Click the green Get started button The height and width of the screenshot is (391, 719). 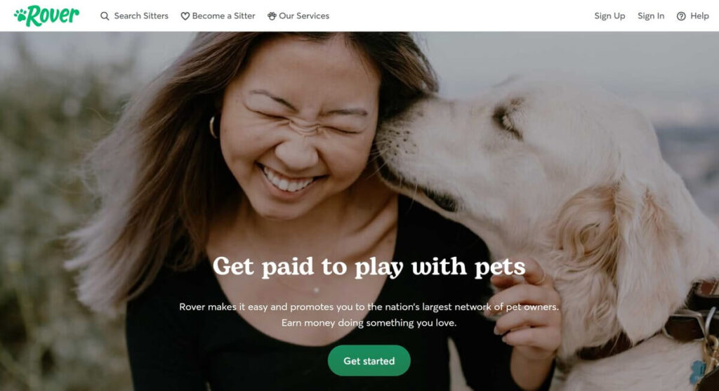(369, 361)
